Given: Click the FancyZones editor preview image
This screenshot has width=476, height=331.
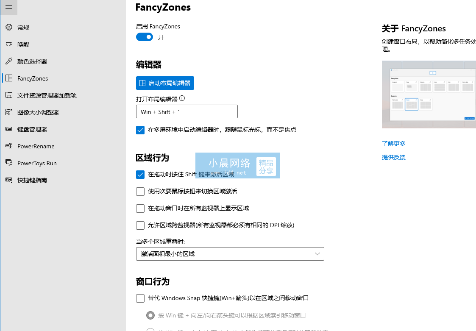Looking at the screenshot, I should tap(429, 95).
